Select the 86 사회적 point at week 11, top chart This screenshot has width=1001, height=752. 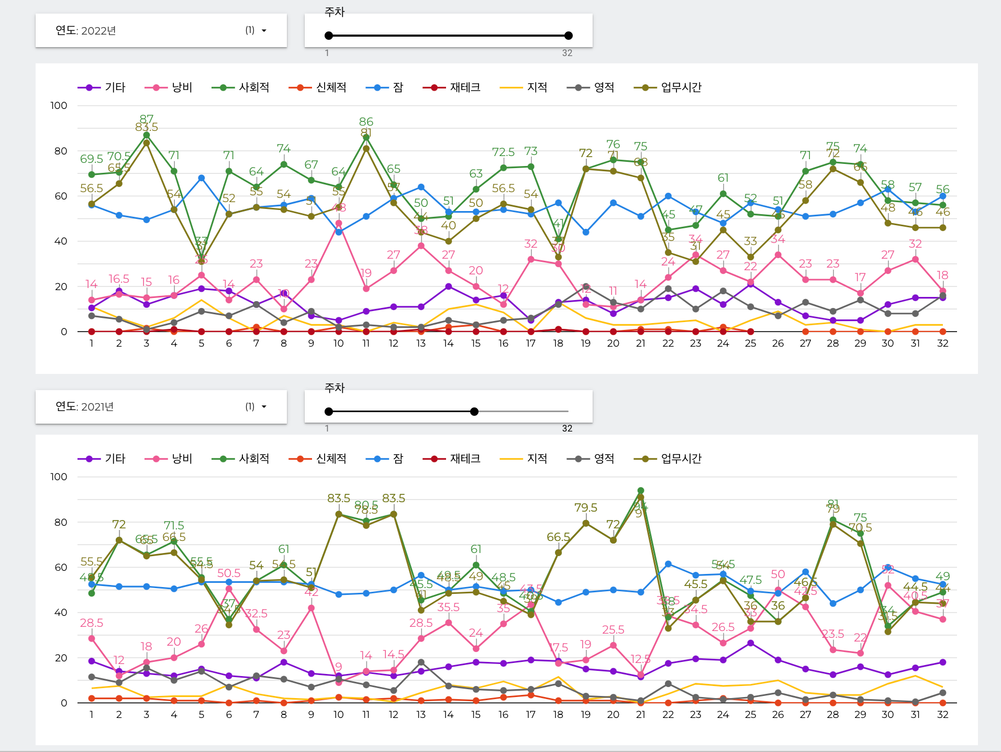coord(366,137)
